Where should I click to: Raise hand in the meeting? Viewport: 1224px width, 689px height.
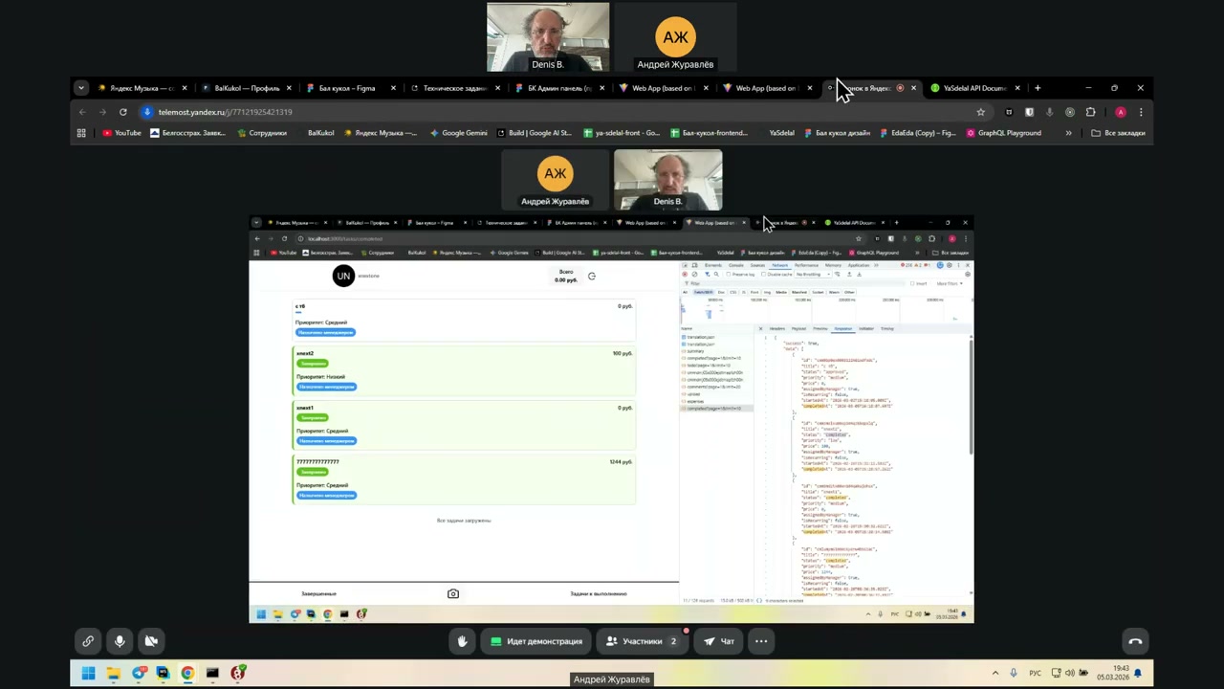pyautogui.click(x=462, y=641)
